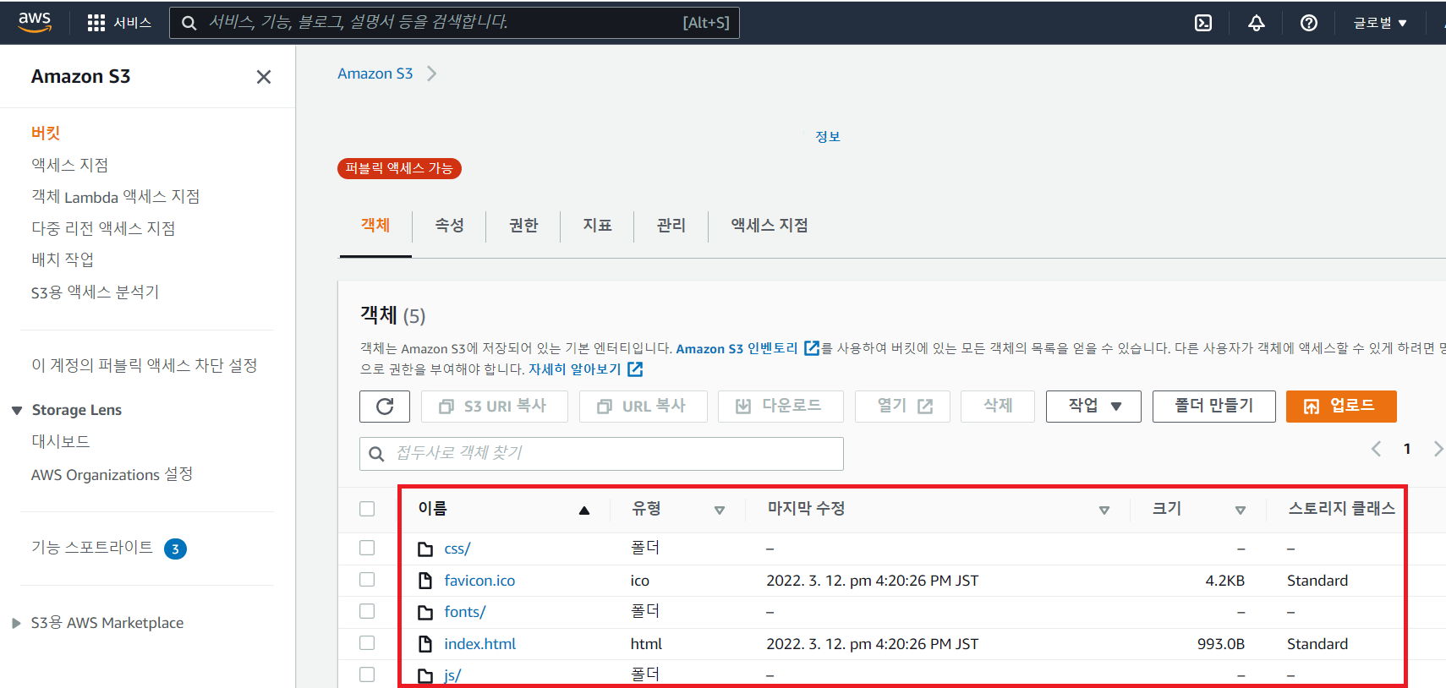Screen dimensions: 1446x688
Task: Open the help question mark icon
Action: point(1309,23)
